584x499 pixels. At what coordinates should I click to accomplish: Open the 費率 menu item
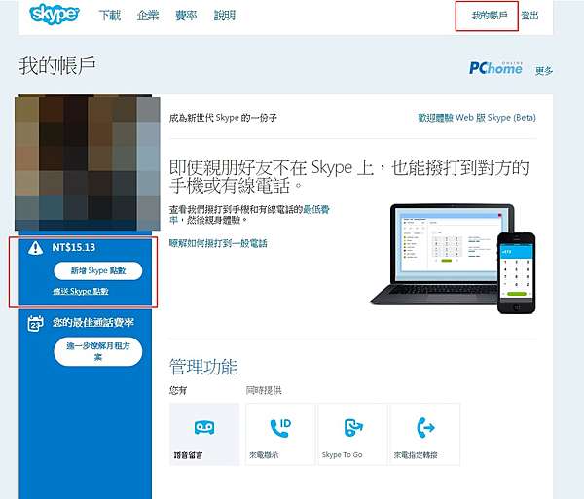click(x=186, y=16)
